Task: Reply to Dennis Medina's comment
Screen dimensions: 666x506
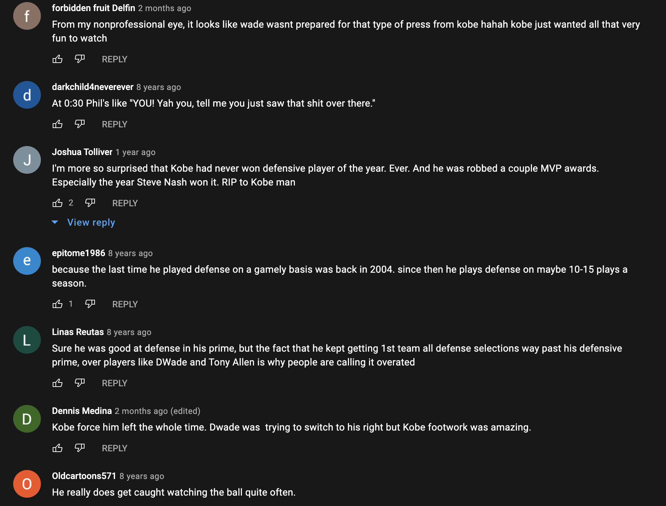Action: click(x=114, y=448)
